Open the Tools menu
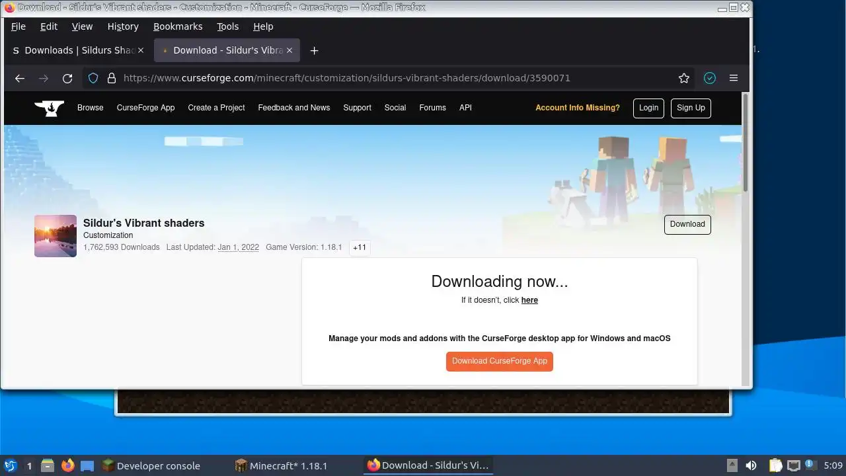Image resolution: width=846 pixels, height=476 pixels. point(228,26)
